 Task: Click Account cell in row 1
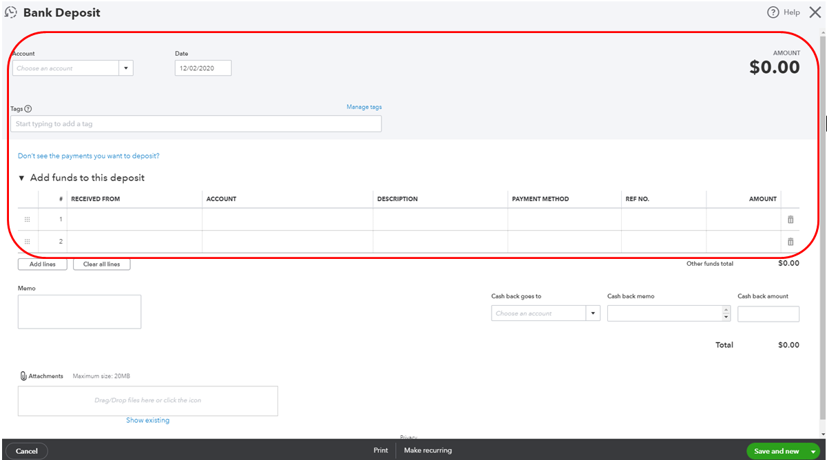[288, 220]
